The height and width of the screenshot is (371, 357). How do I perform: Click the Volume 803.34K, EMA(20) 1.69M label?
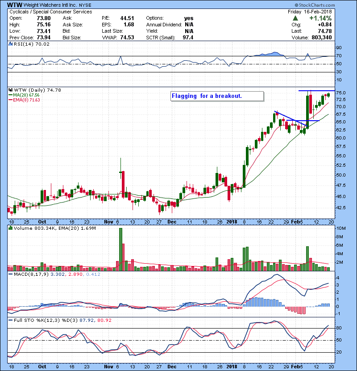coord(55,228)
